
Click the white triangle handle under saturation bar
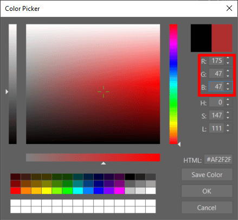tap(104, 164)
